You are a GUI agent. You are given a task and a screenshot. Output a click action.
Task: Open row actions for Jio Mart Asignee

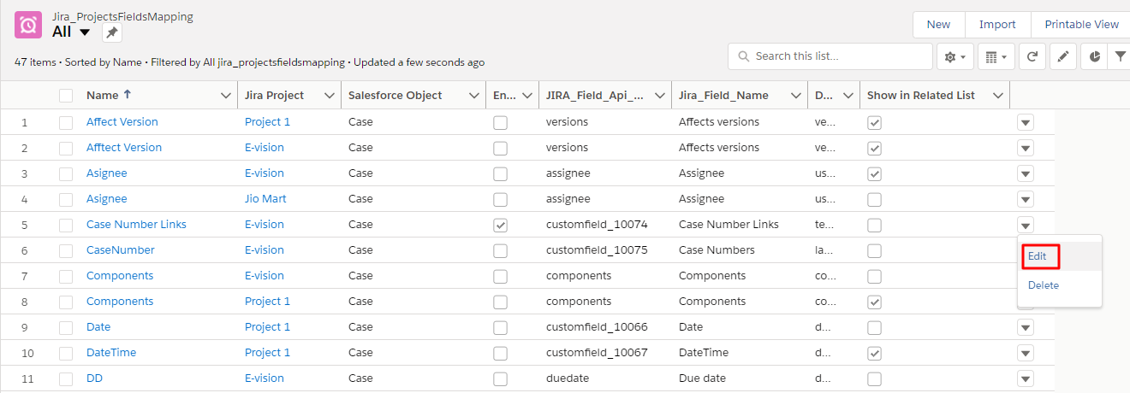tap(1026, 199)
